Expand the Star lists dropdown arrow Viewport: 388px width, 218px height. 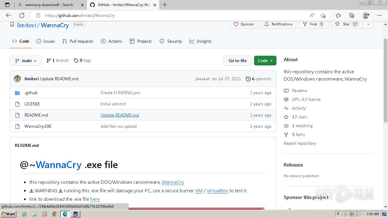pos(368,24)
